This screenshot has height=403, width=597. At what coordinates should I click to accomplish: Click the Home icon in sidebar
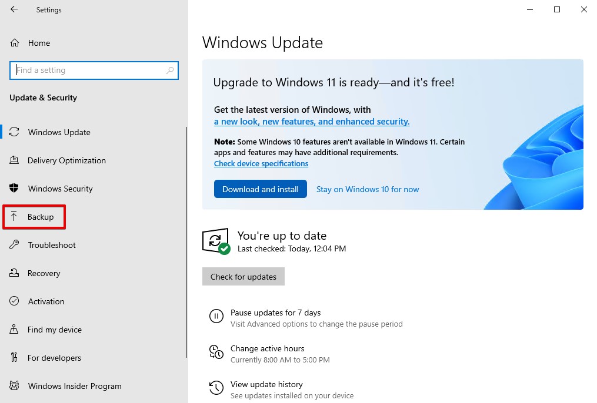click(15, 43)
